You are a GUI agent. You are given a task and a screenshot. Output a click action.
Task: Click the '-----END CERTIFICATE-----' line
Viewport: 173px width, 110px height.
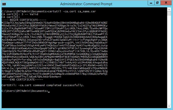22,79
